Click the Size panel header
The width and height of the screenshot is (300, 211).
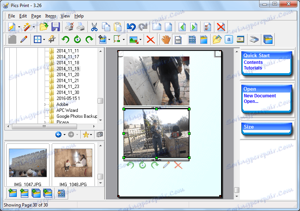[x=267, y=127]
